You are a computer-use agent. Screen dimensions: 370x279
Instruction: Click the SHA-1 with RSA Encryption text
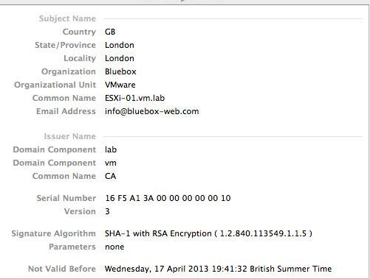(158, 233)
